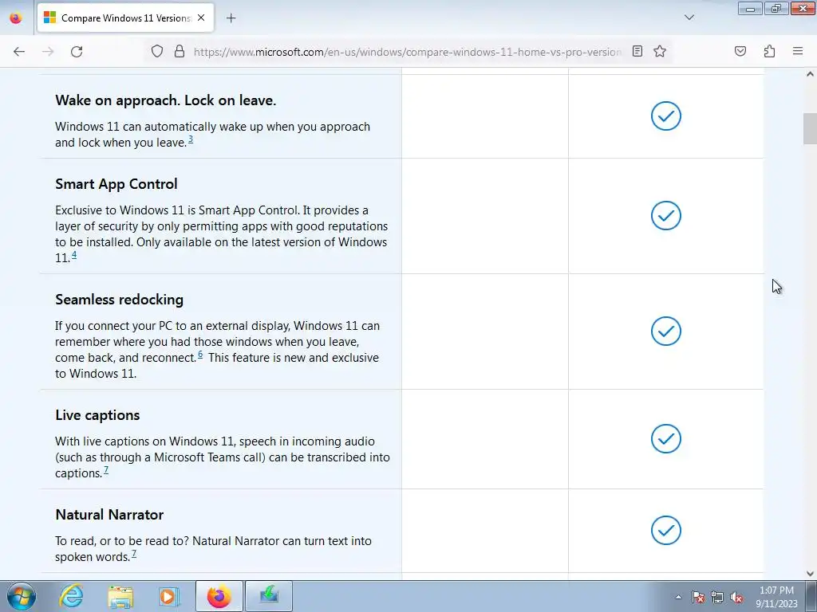Image resolution: width=817 pixels, height=612 pixels.
Task: Click the scrollbar down arrow
Action: click(x=810, y=574)
